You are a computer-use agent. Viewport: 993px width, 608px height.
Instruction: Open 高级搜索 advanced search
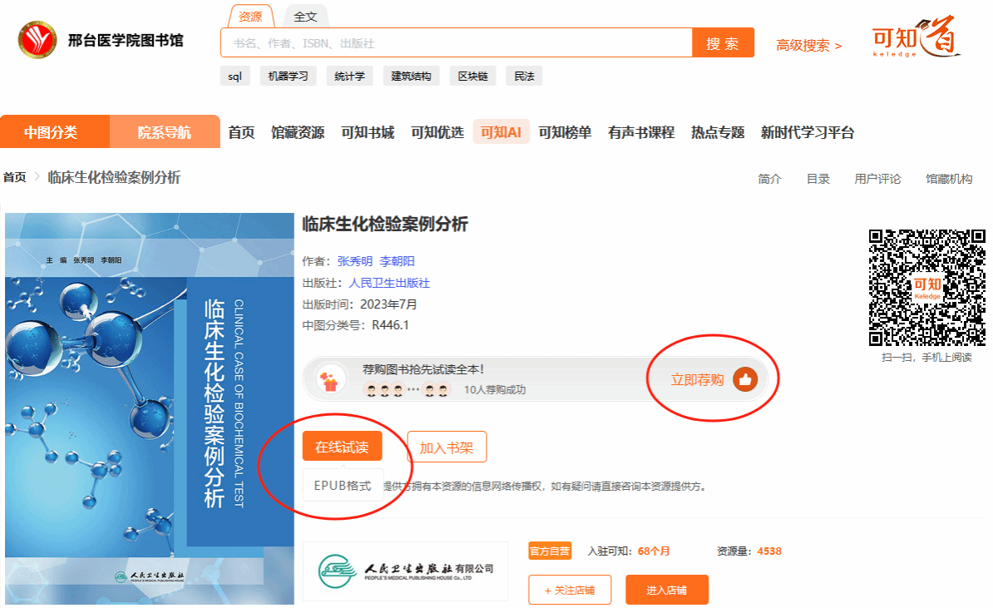coord(808,46)
